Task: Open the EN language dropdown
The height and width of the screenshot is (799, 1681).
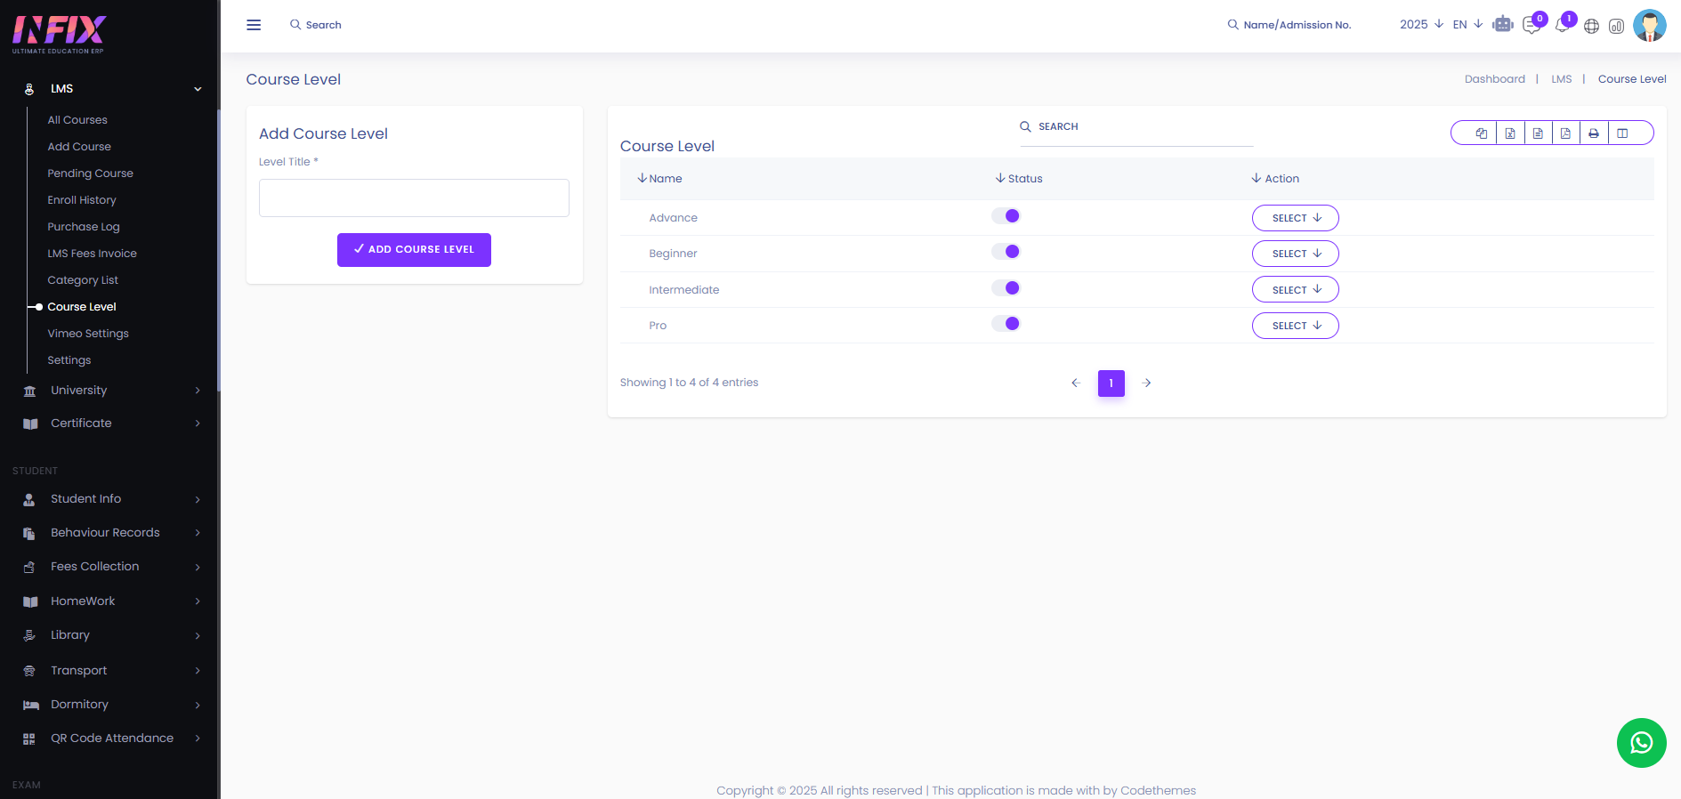Action: pyautogui.click(x=1467, y=24)
